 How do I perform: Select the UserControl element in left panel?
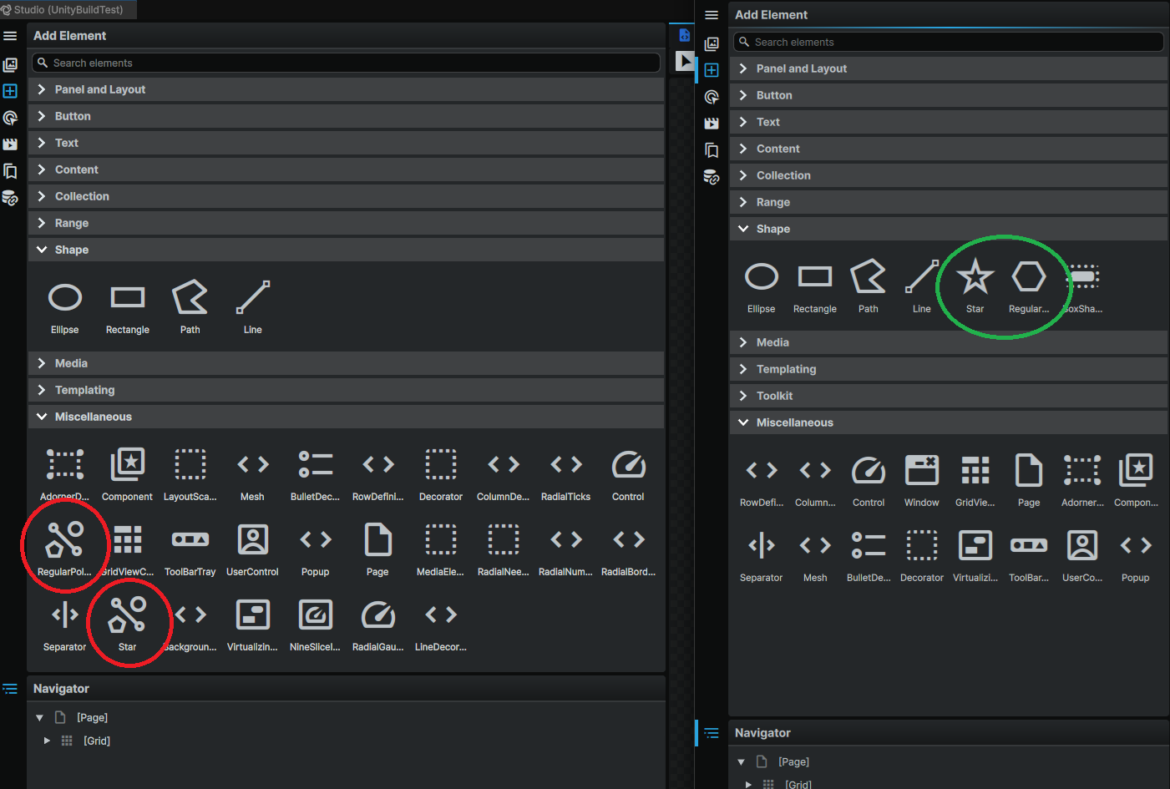[253, 549]
